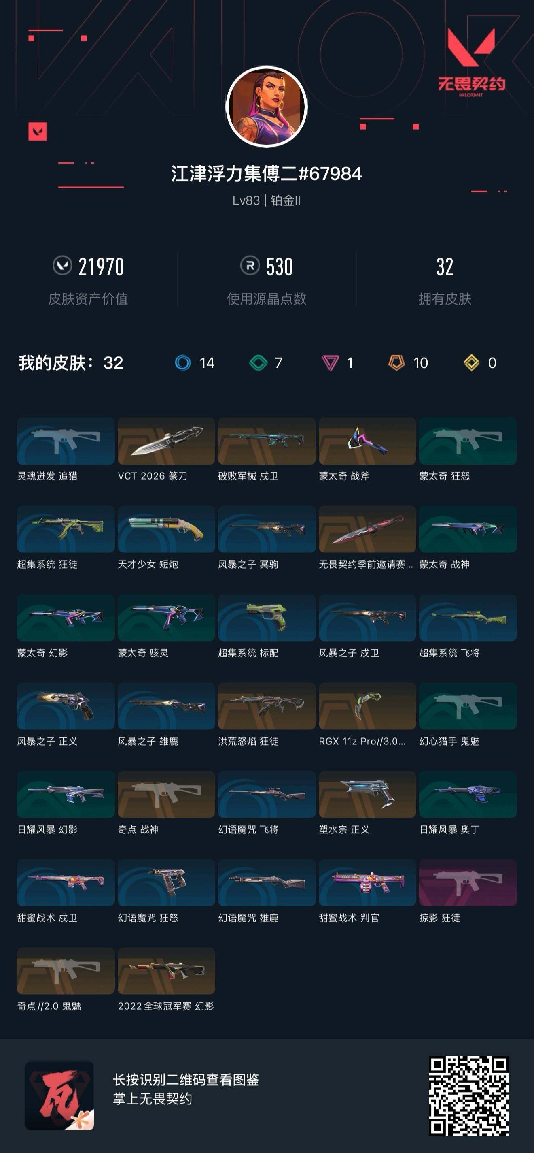
Task: Click the green deluxe-tier rarity icon
Action: [x=258, y=362]
